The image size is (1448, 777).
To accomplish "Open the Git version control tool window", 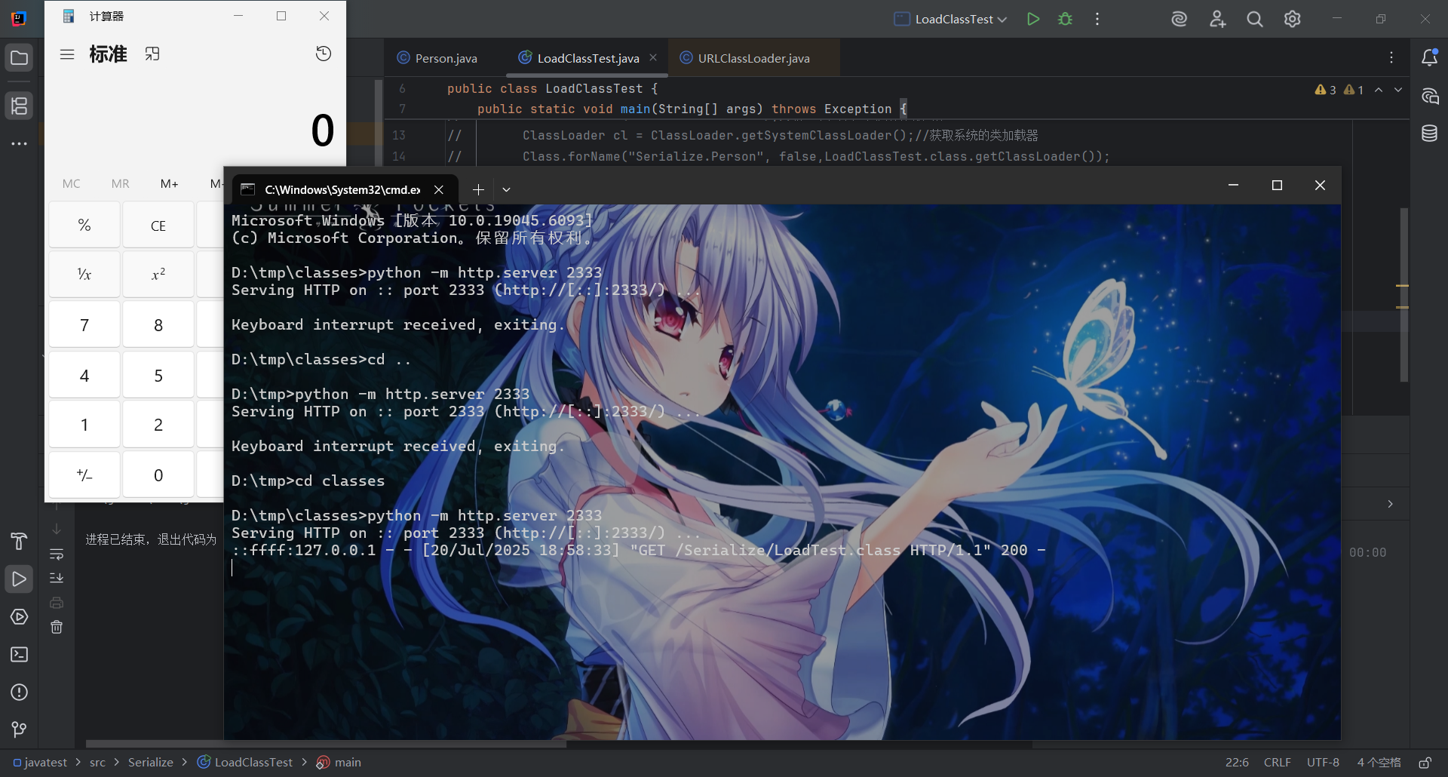I will tap(19, 729).
